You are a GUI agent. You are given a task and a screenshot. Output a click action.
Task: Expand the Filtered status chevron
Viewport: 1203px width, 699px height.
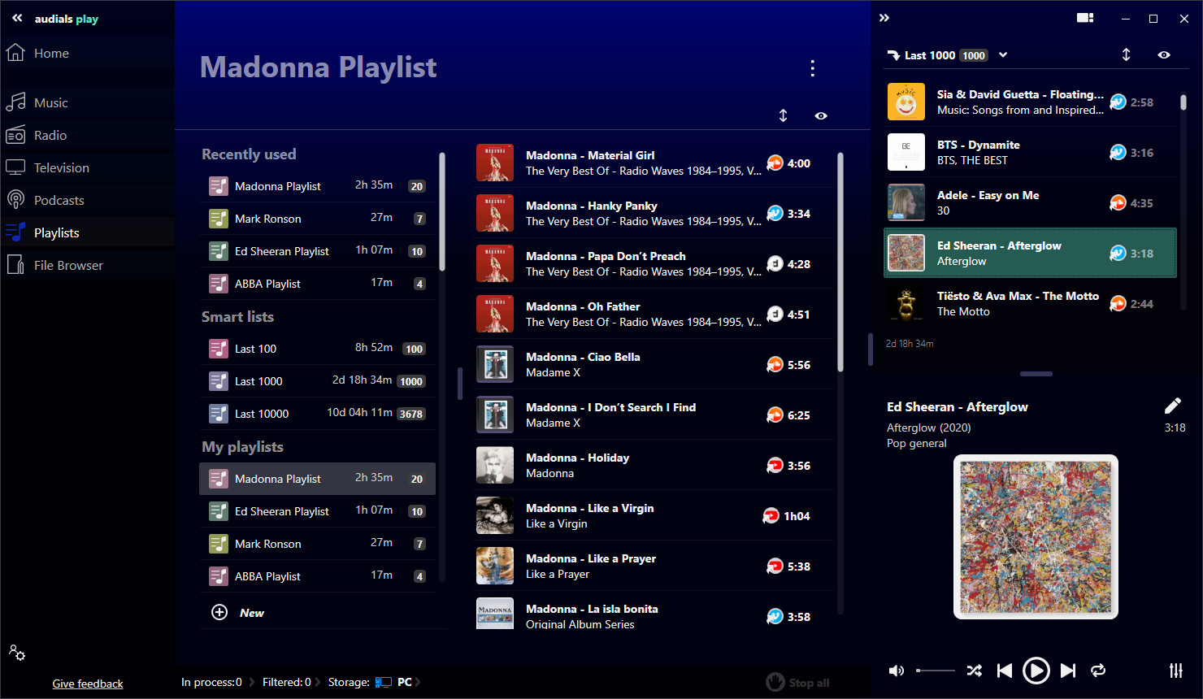coord(317,682)
